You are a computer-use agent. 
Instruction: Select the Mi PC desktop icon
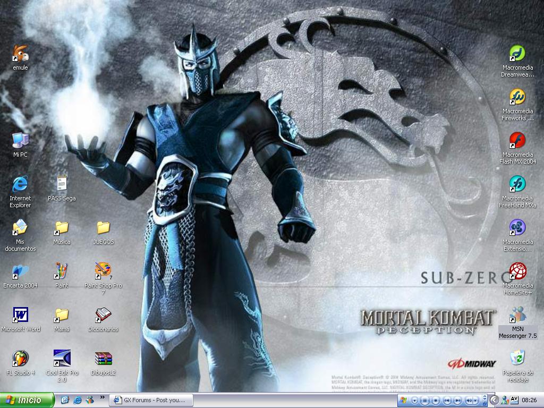[20, 144]
